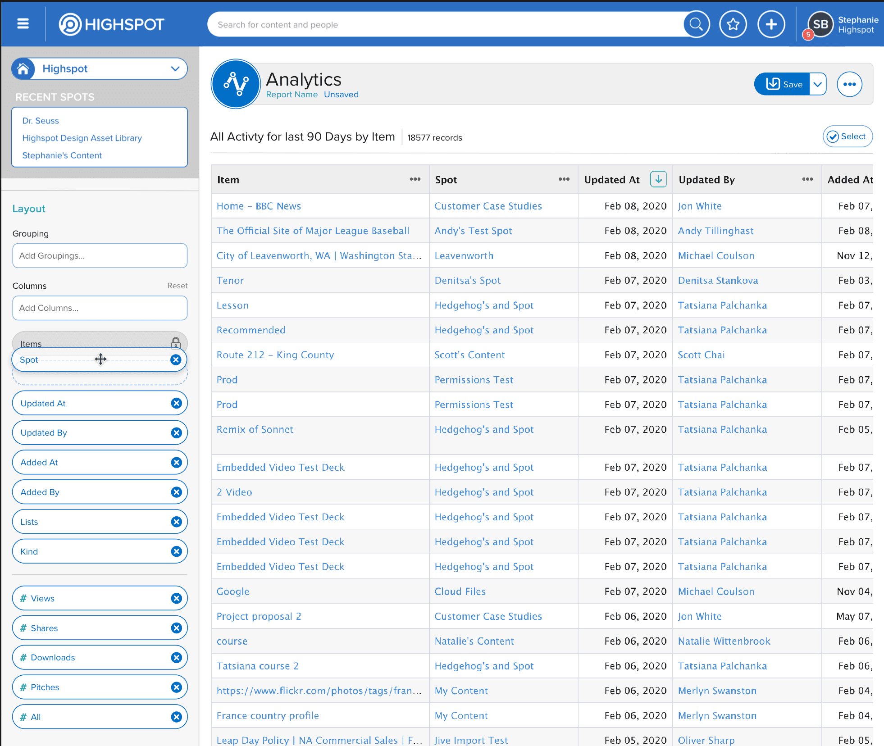Toggle Updated At sort direction arrow
Image resolution: width=884 pixels, height=746 pixels.
coord(658,179)
